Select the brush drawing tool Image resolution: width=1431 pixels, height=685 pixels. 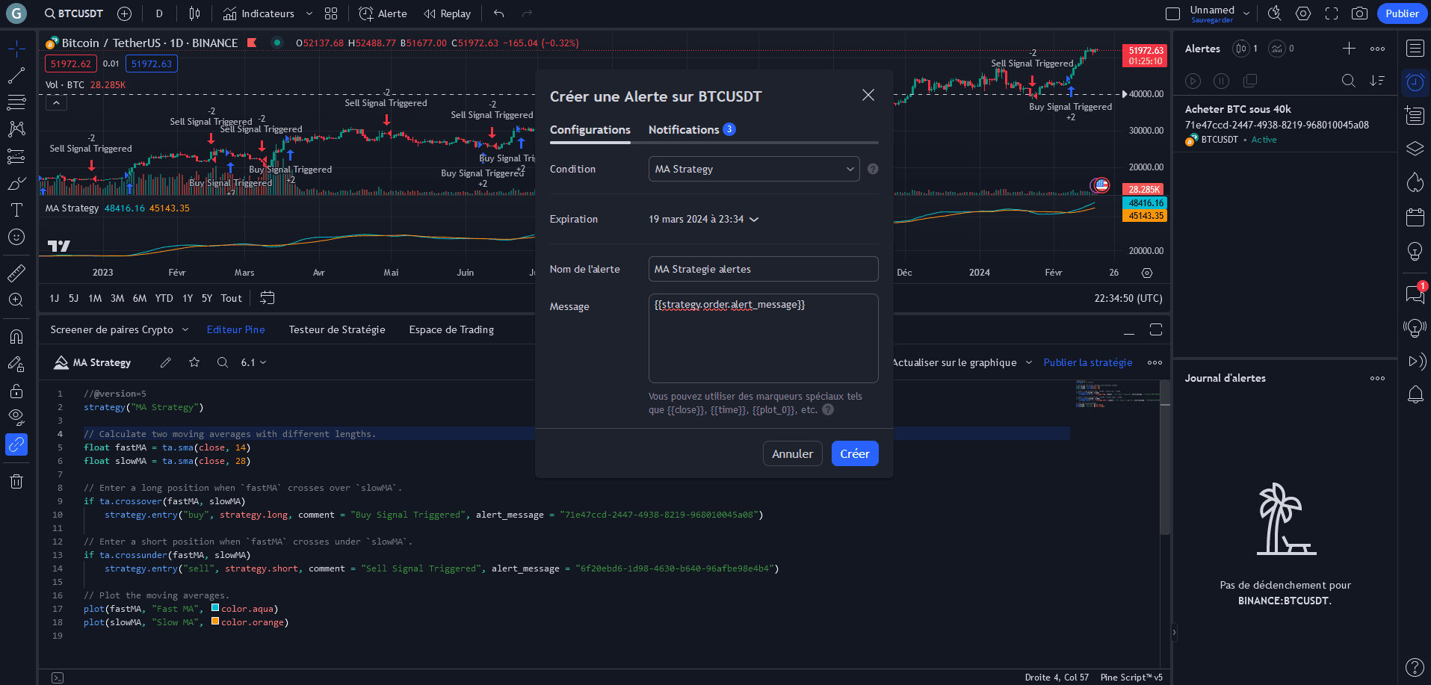(x=16, y=183)
